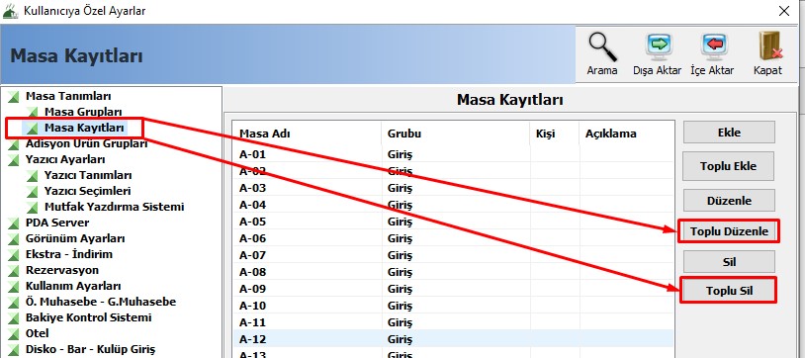
Task: Click the Ekle button
Action: tap(729, 133)
